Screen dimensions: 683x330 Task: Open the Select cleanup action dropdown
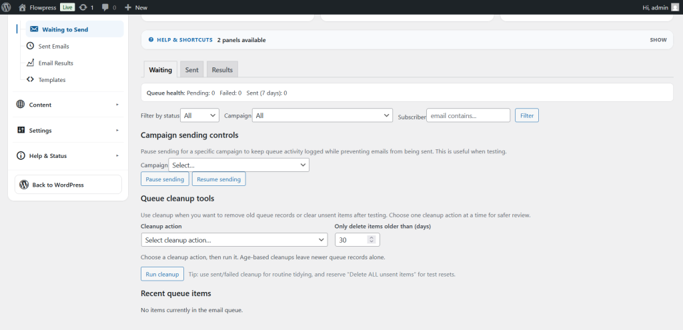click(x=234, y=240)
